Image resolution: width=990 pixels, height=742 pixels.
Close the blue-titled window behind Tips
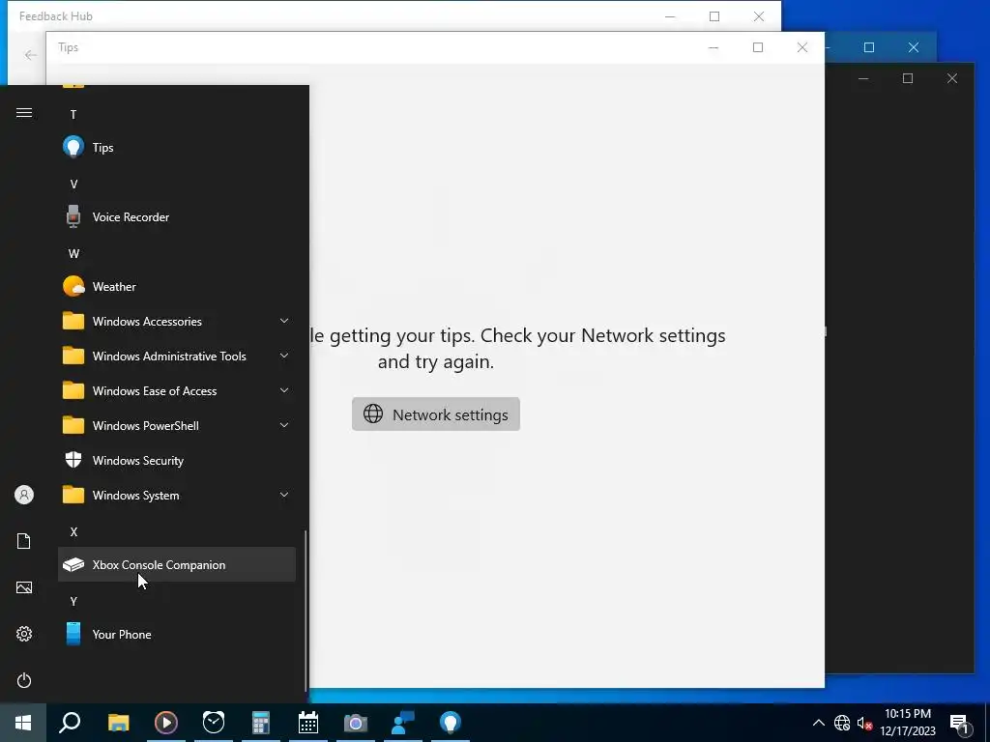coord(914,47)
